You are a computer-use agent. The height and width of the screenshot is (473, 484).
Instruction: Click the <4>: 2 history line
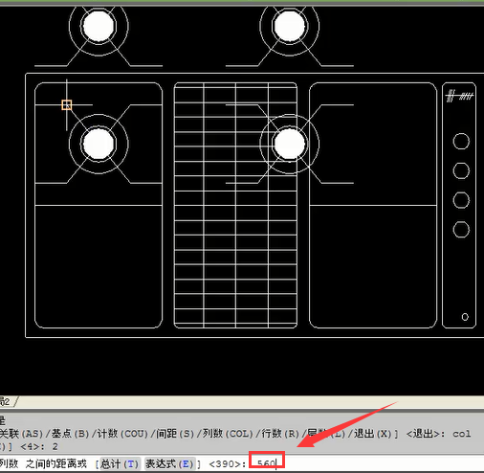point(39,446)
